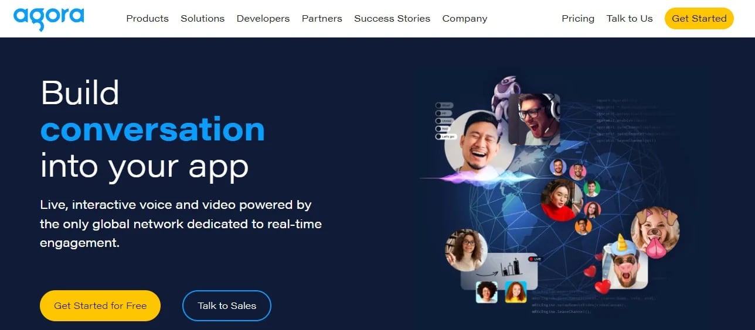The height and width of the screenshot is (330, 755).
Task: Select the Talk to Us link
Action: (630, 19)
